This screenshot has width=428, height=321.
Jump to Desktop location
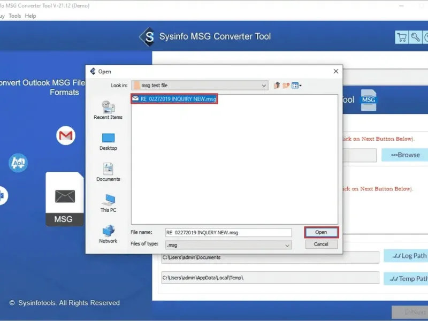(x=108, y=142)
